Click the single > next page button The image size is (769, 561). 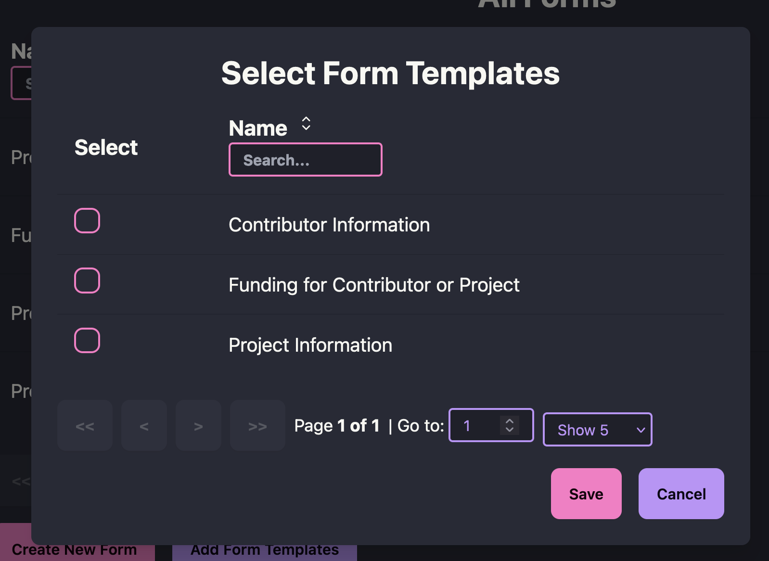pyautogui.click(x=198, y=426)
